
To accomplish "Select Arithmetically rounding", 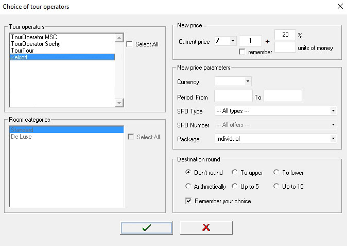I will pyautogui.click(x=188, y=186).
